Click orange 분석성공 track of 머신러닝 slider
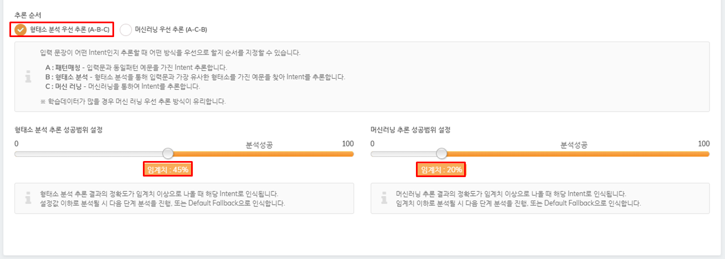Screen dimensions: 725x259 click(x=578, y=153)
